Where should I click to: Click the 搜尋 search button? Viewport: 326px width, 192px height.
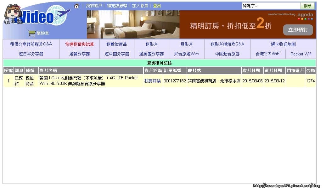(307, 6)
